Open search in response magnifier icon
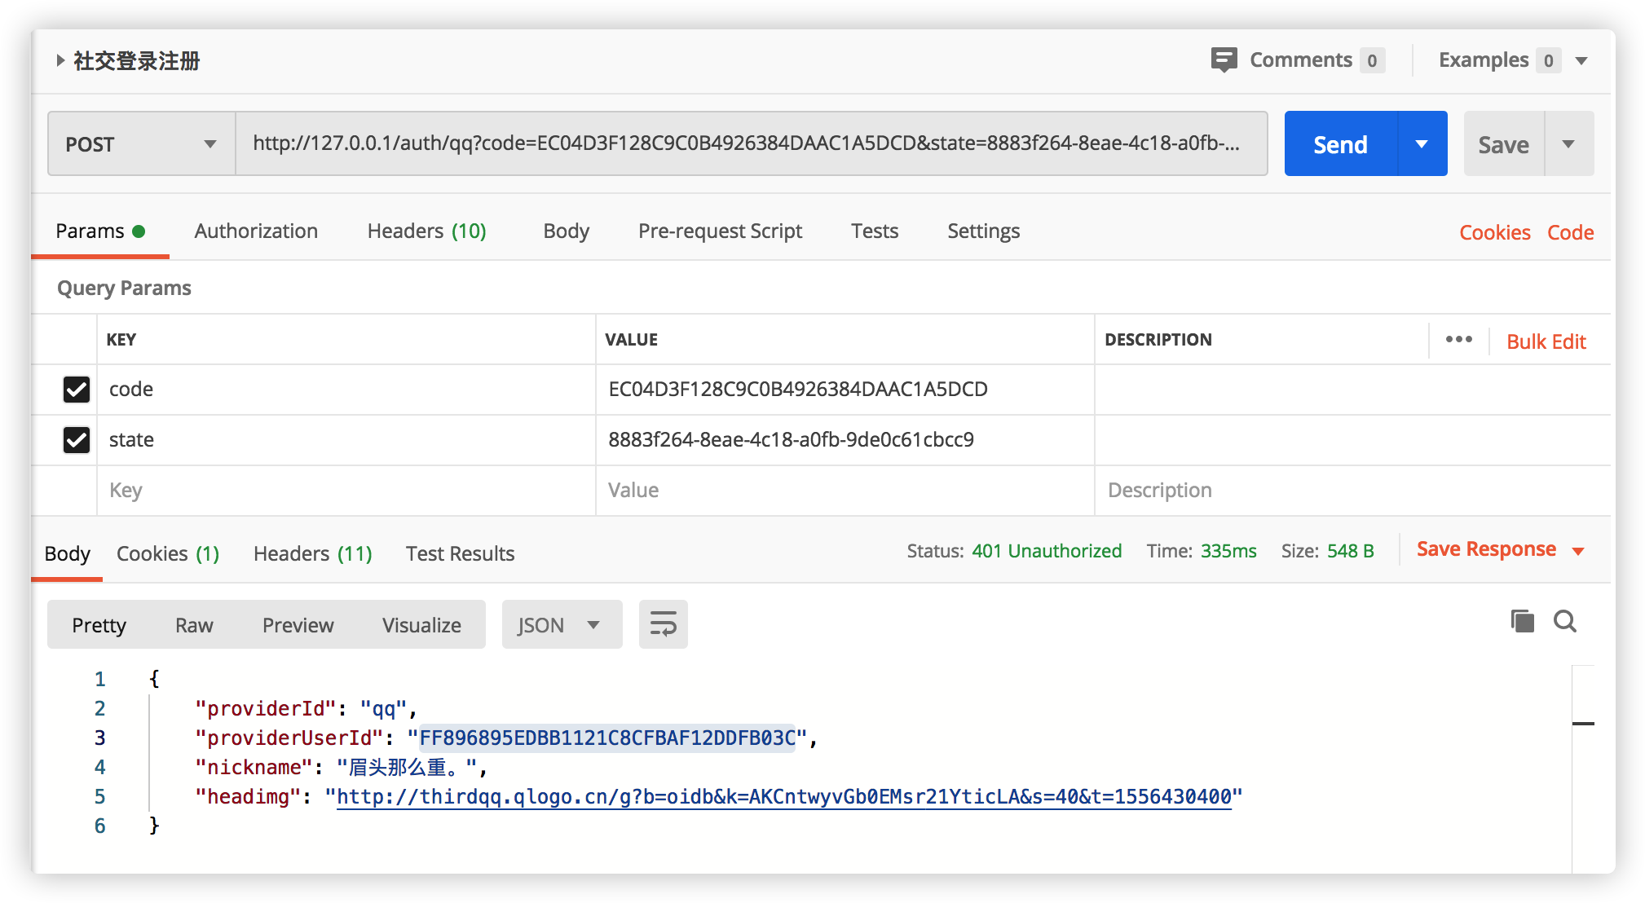The image size is (1645, 903). (x=1564, y=621)
